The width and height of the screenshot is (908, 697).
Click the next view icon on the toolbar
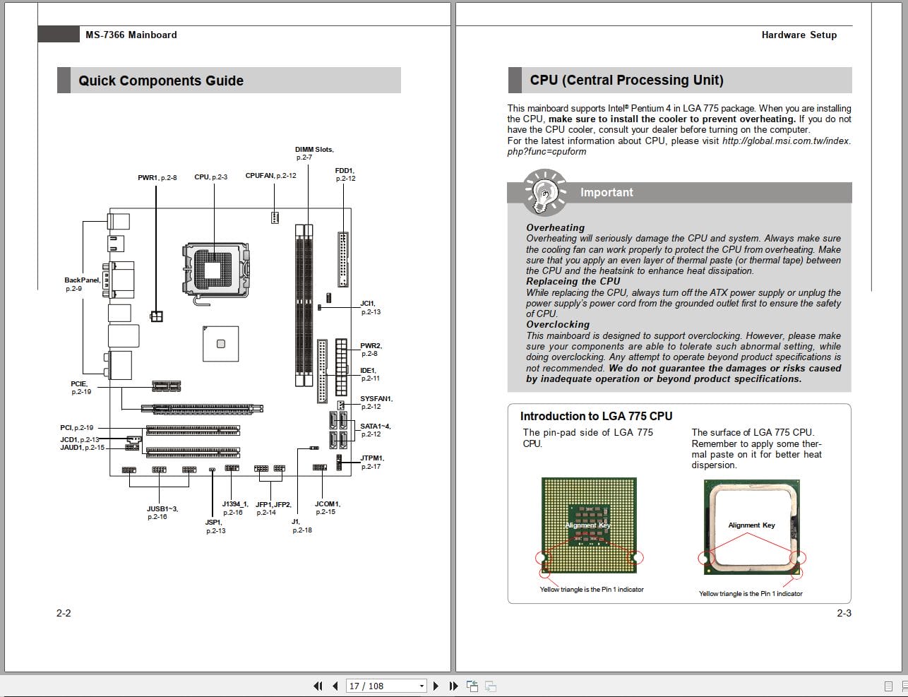pyautogui.click(x=490, y=686)
